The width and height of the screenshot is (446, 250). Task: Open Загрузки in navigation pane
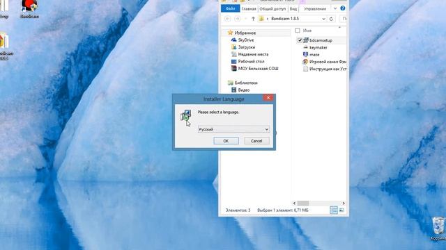[246, 47]
